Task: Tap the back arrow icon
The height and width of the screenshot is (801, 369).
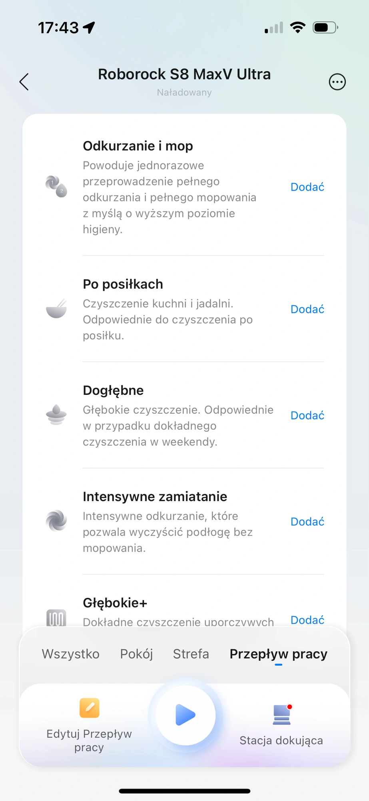Action: [x=24, y=82]
